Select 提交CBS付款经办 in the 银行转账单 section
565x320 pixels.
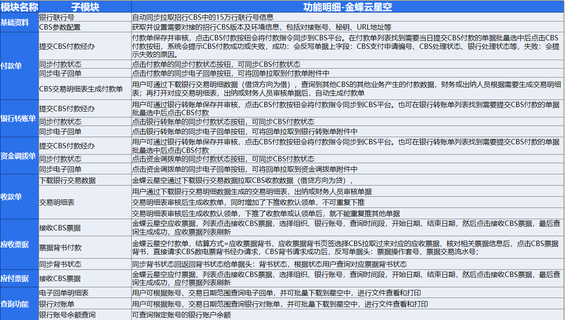click(85, 108)
